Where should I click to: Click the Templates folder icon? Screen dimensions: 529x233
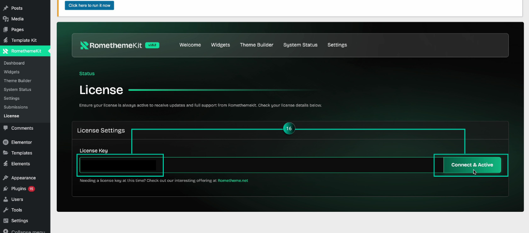[x=5, y=153]
